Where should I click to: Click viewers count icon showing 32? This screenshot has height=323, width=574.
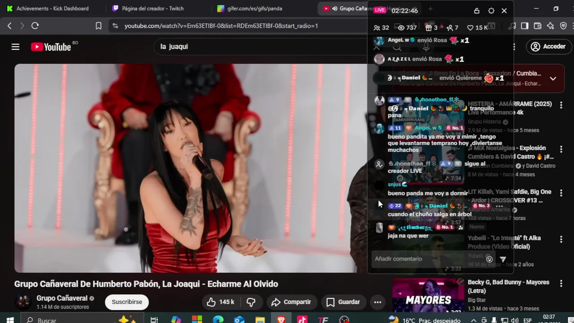click(x=377, y=28)
